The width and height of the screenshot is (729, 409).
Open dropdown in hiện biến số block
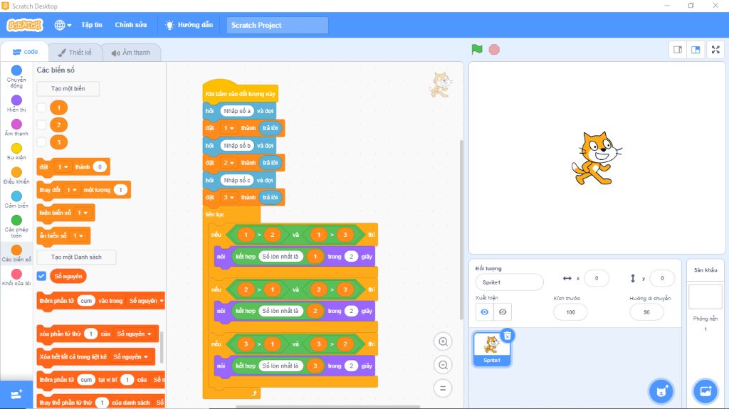[x=83, y=213]
